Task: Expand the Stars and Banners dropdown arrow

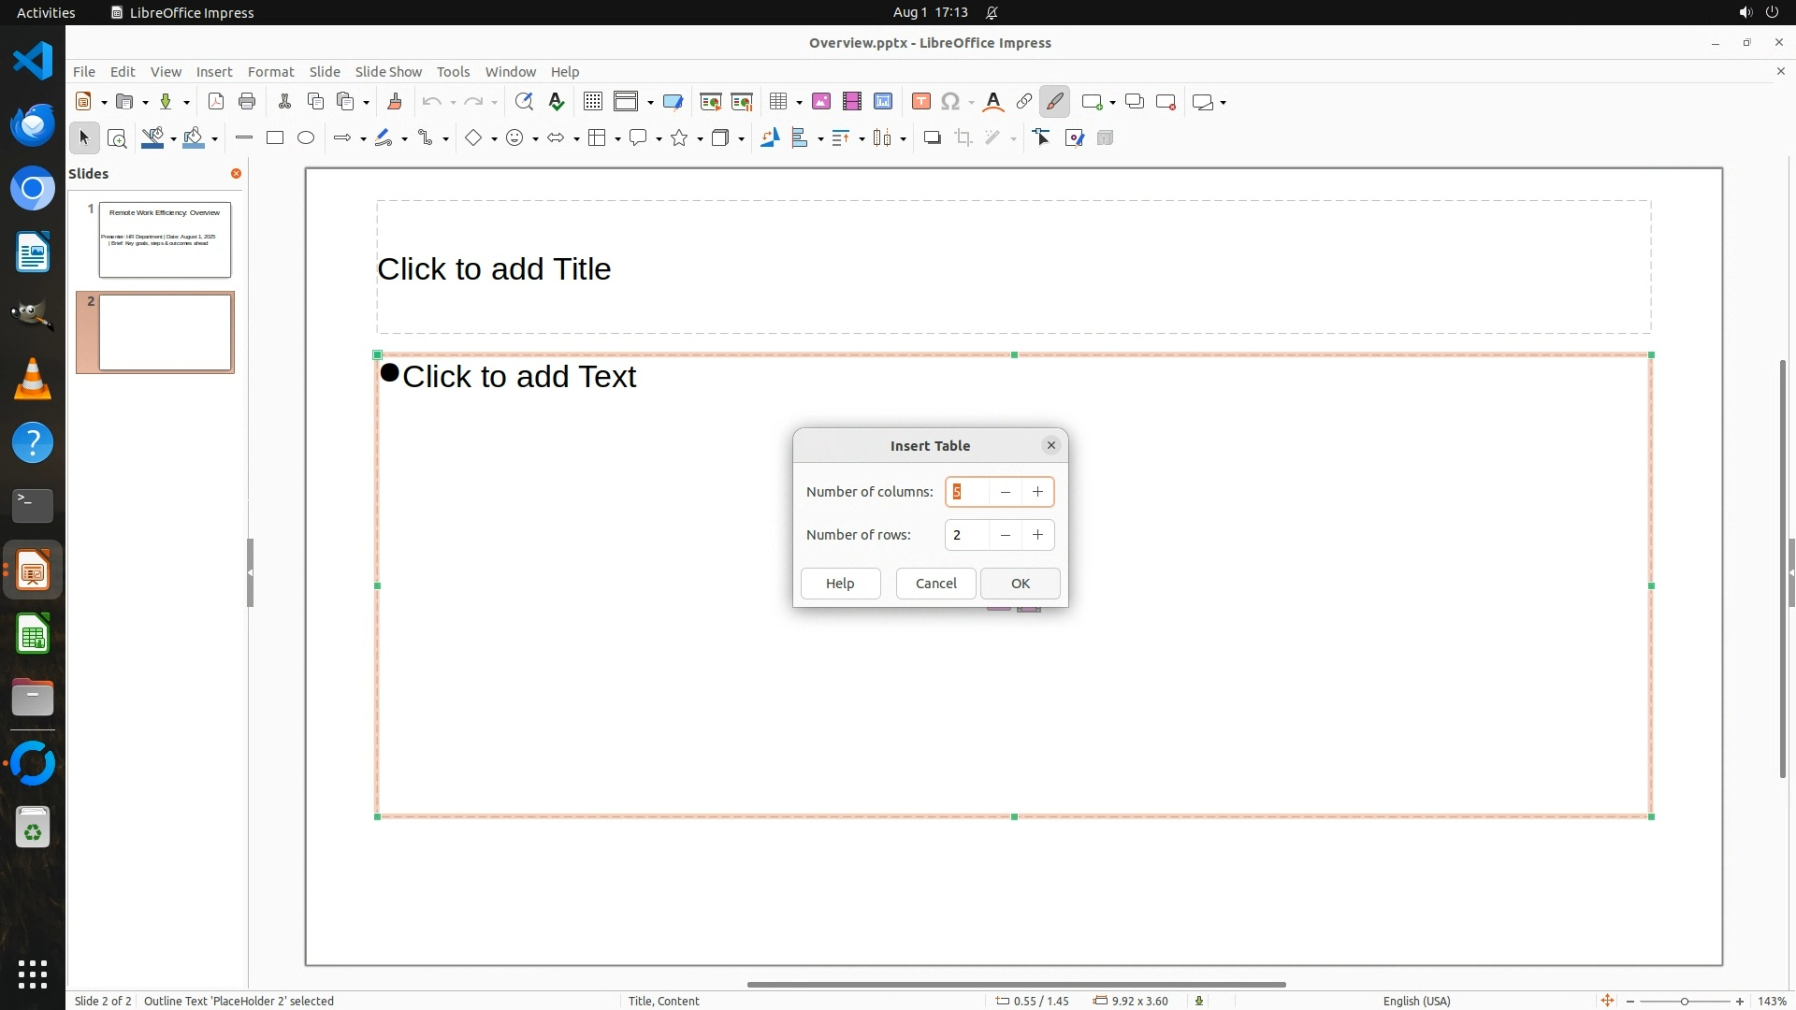Action: coord(700,139)
